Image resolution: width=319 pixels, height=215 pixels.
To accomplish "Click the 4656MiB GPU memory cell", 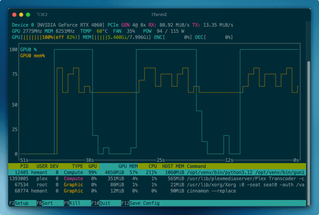I will [114, 172].
